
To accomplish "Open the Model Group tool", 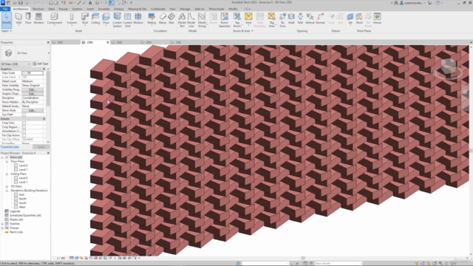I will pyautogui.click(x=202, y=20).
